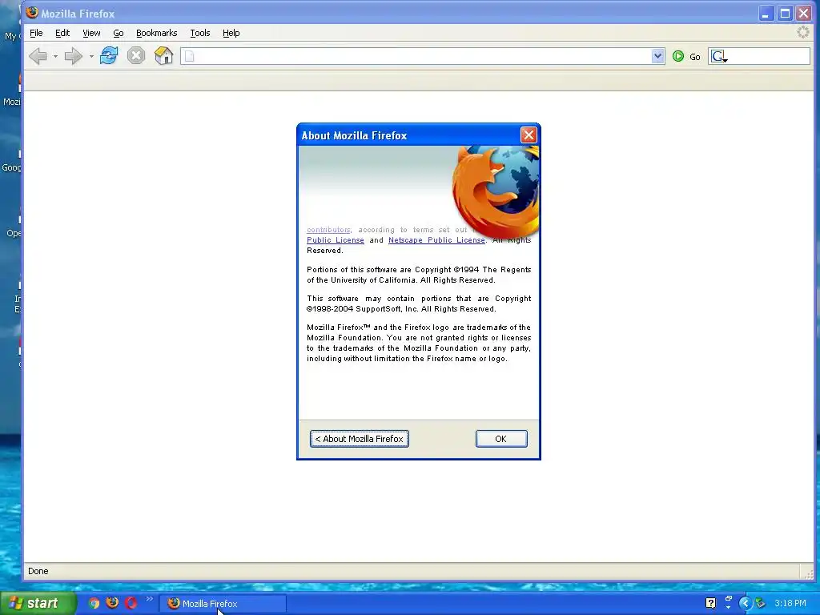Open the View menu

point(91,33)
